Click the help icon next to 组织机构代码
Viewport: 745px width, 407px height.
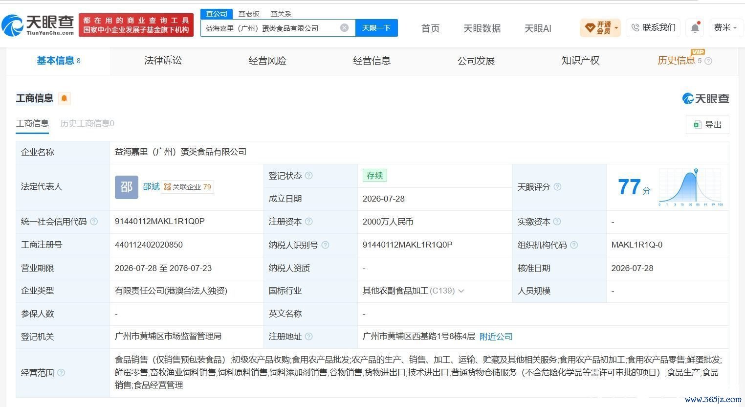click(x=574, y=245)
